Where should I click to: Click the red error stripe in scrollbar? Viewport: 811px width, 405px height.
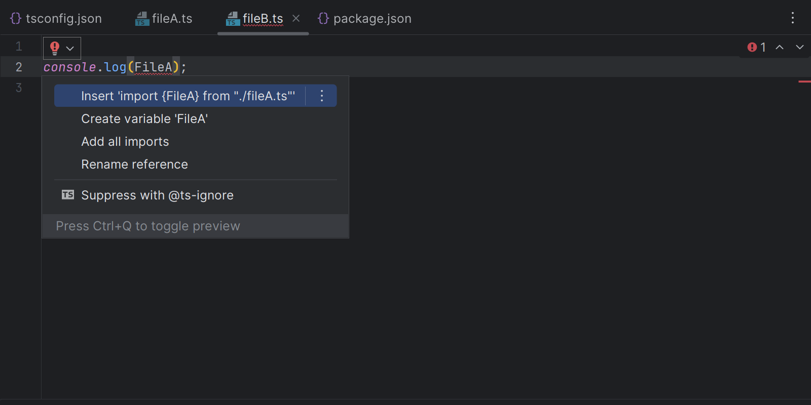click(804, 82)
